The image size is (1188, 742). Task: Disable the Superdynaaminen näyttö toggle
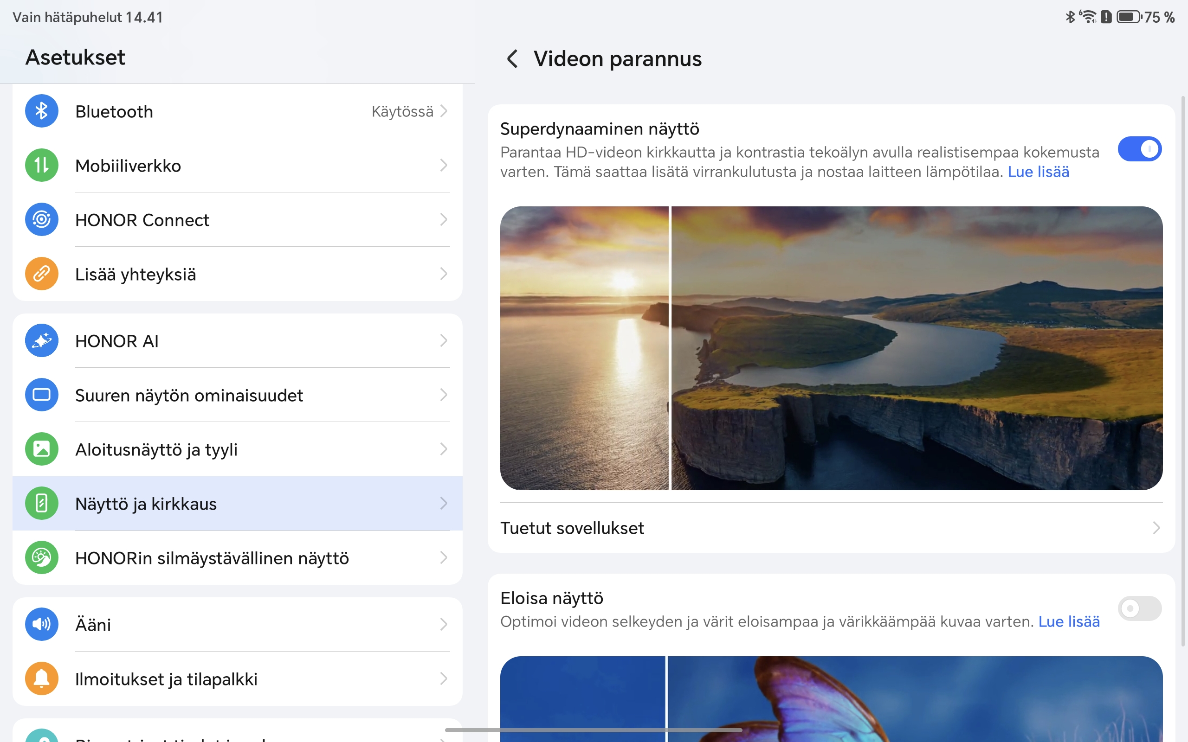[1139, 149]
